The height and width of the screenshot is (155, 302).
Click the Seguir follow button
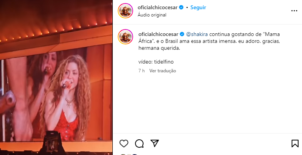198,8
